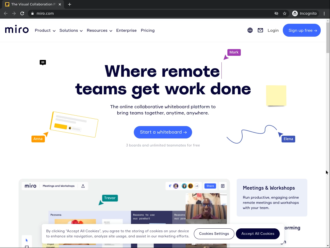Click the Anna cursor label

(x=38, y=139)
